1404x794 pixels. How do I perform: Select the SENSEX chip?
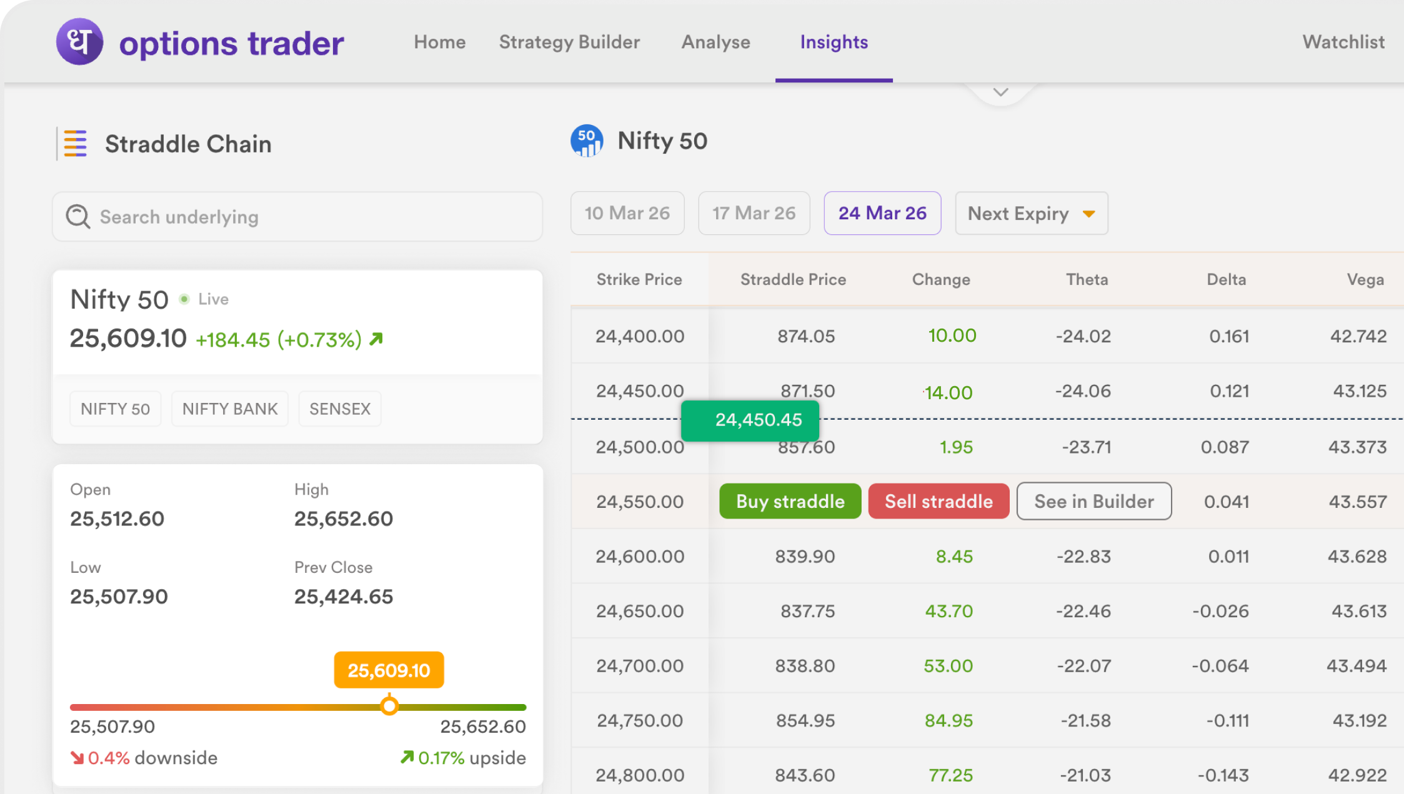click(340, 409)
